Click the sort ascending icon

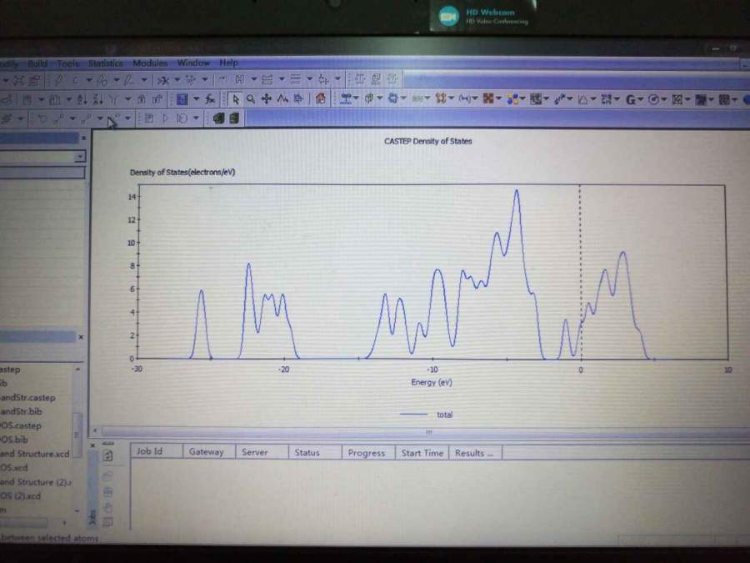[x=82, y=99]
